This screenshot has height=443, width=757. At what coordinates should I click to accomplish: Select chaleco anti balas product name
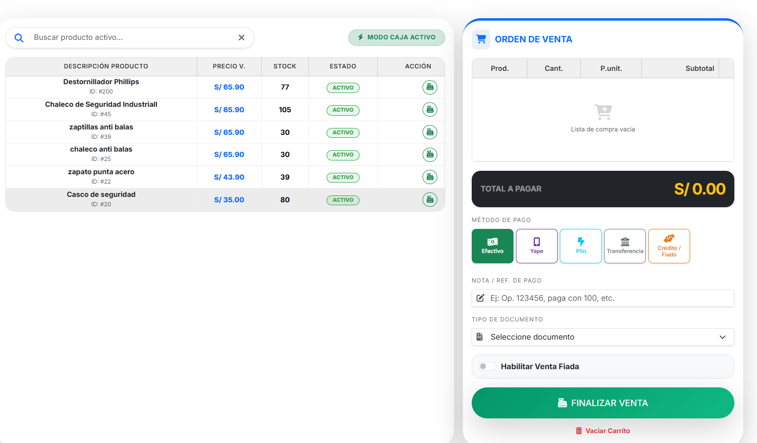(101, 149)
